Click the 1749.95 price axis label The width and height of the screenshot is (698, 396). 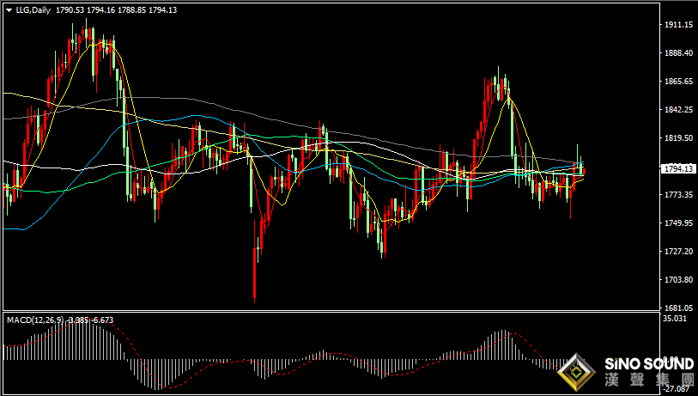(x=678, y=223)
